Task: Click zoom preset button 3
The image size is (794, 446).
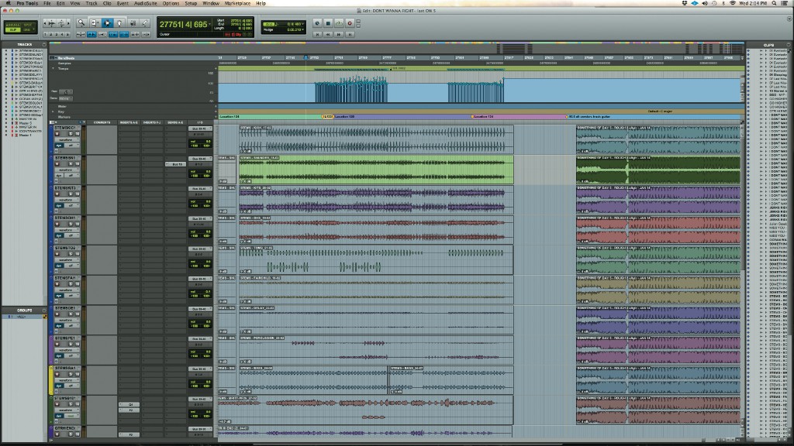Action: click(x=57, y=34)
